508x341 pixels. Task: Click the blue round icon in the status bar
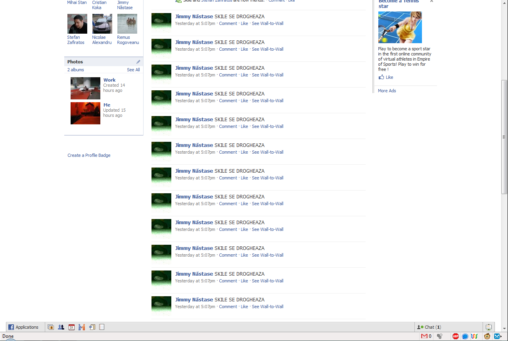465,336
